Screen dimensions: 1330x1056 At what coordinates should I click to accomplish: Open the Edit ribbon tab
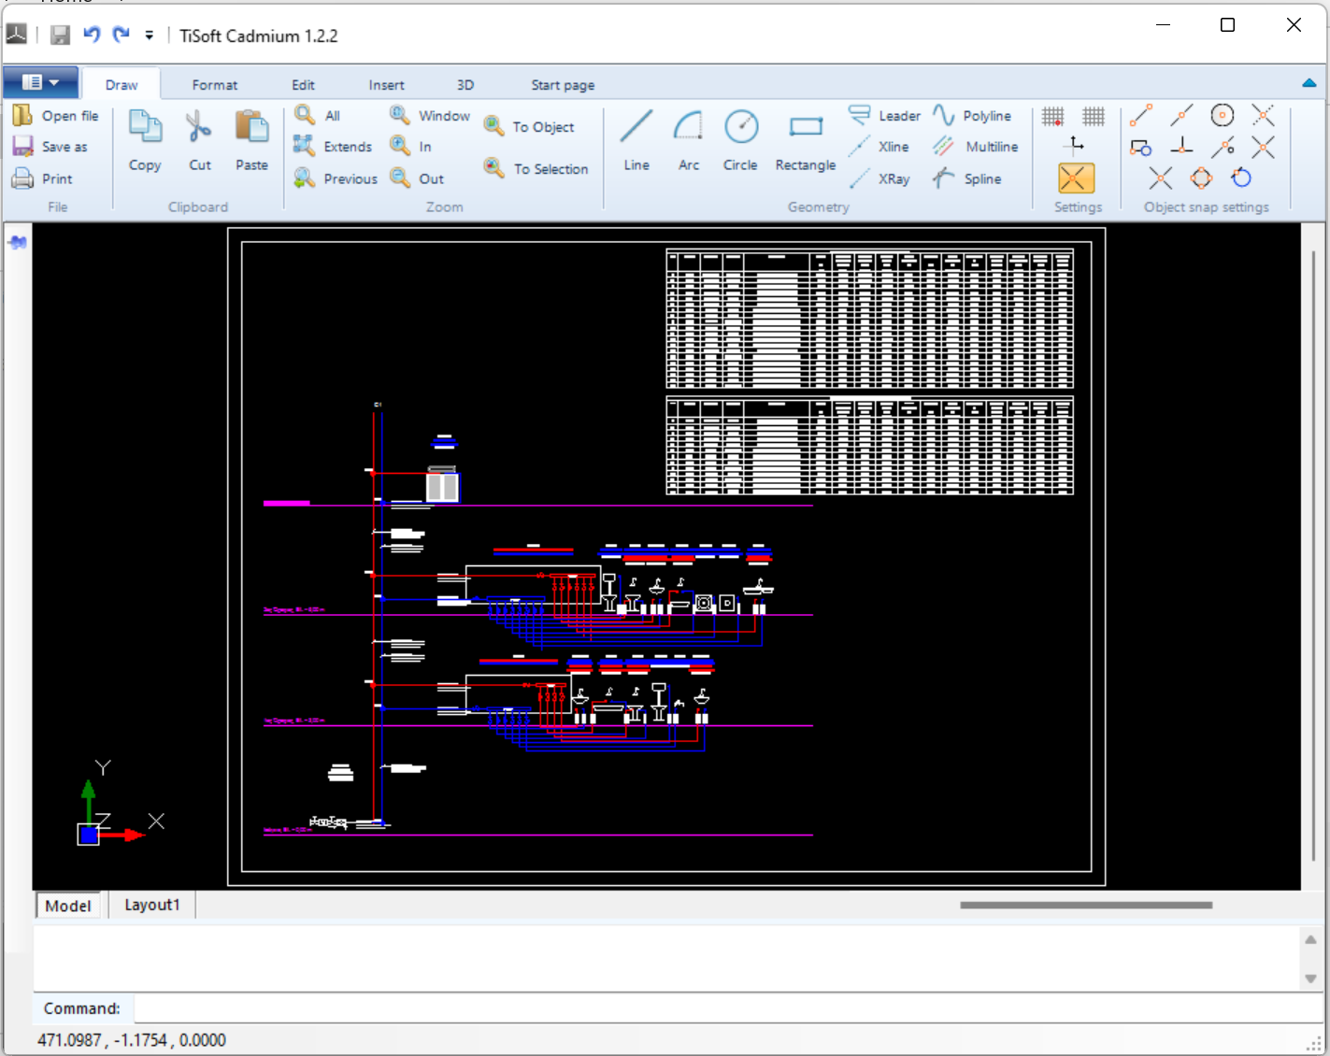coord(303,84)
